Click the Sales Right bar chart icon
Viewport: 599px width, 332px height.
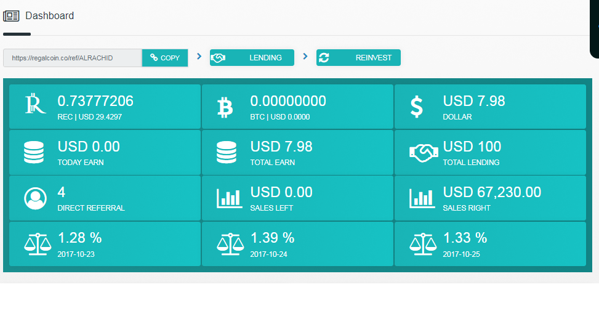pyautogui.click(x=422, y=198)
